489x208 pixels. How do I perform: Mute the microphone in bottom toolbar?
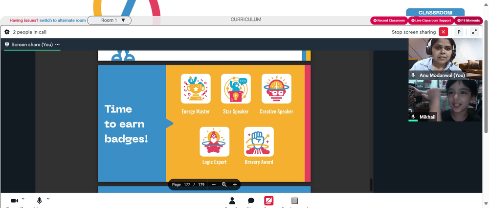(39, 201)
